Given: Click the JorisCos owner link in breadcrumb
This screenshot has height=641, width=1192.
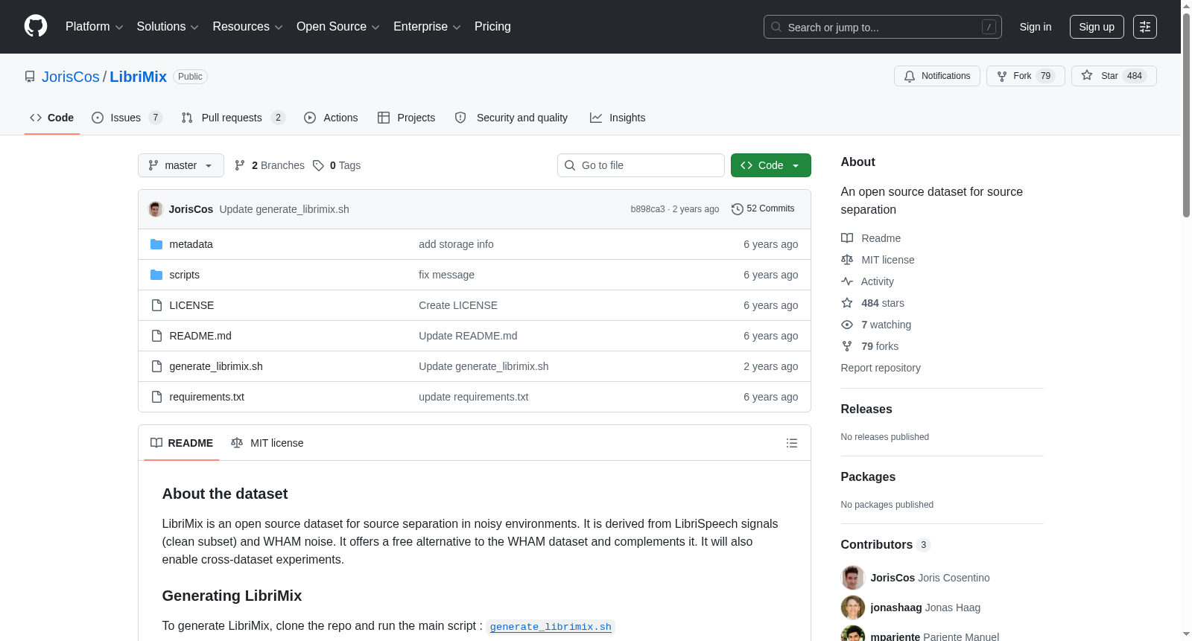Looking at the screenshot, I should 71,77.
